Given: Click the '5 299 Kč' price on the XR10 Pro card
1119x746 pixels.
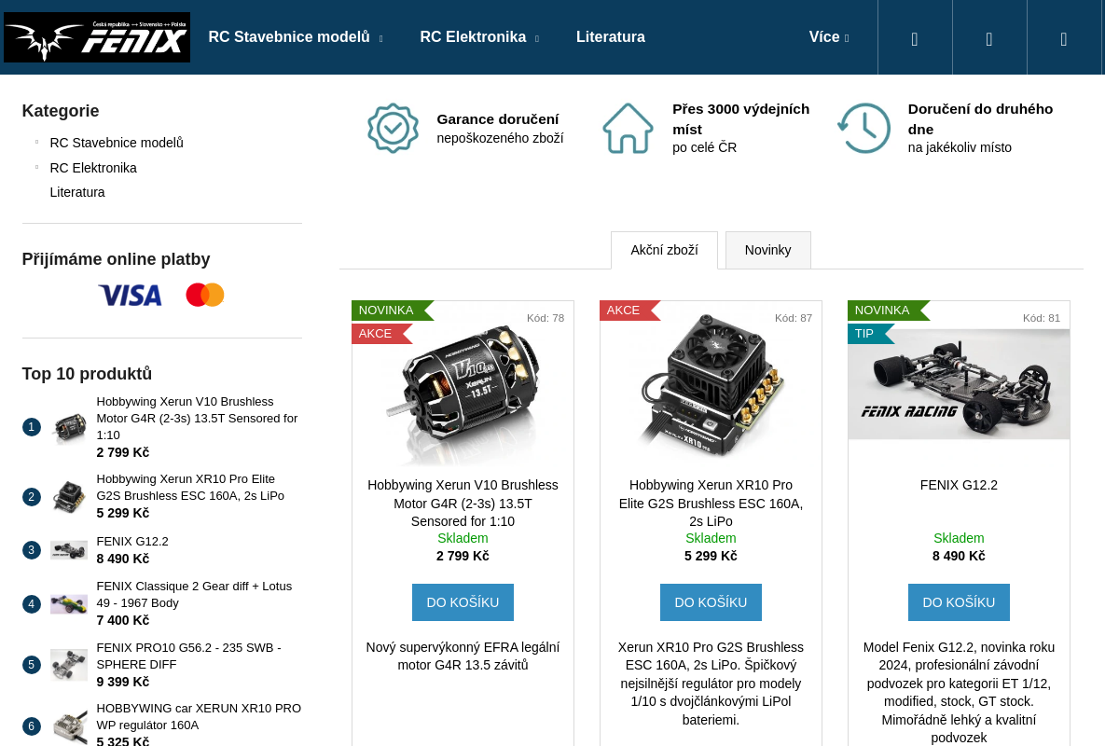Looking at the screenshot, I should coord(711,556).
